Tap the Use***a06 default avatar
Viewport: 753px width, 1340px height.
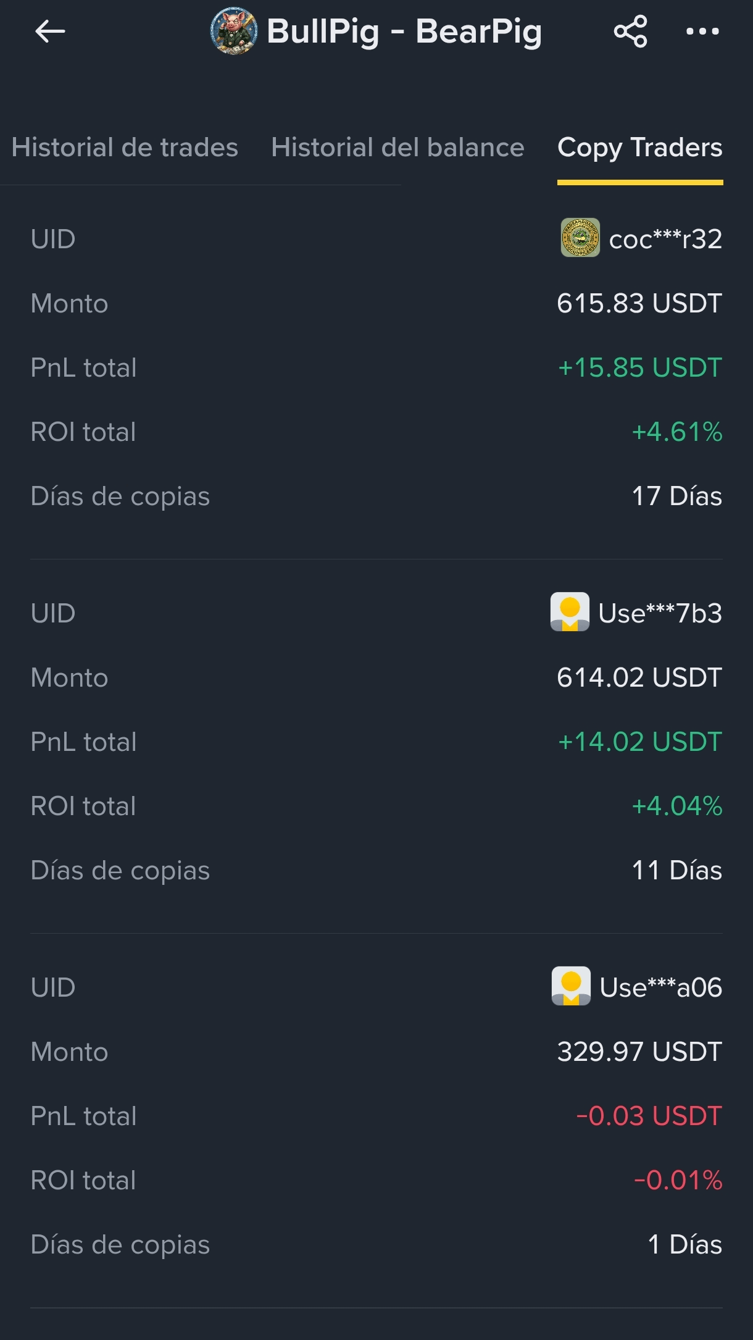coord(571,986)
